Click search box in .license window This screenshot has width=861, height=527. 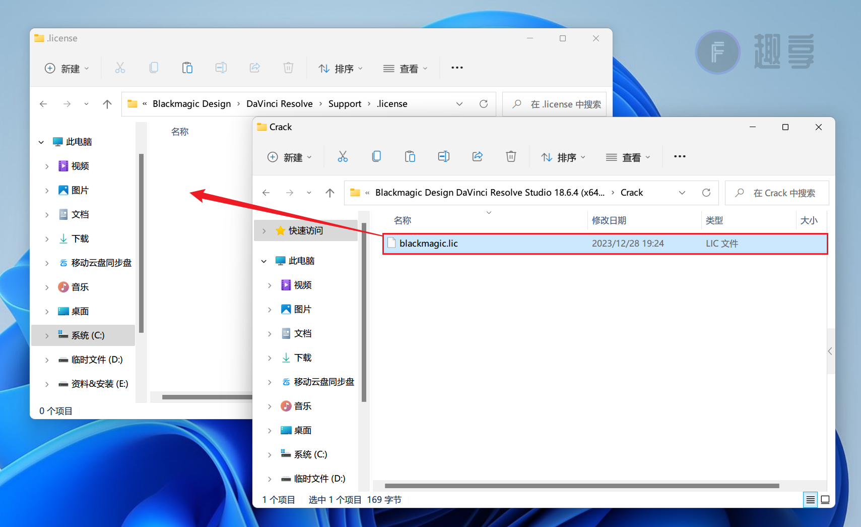tap(554, 104)
